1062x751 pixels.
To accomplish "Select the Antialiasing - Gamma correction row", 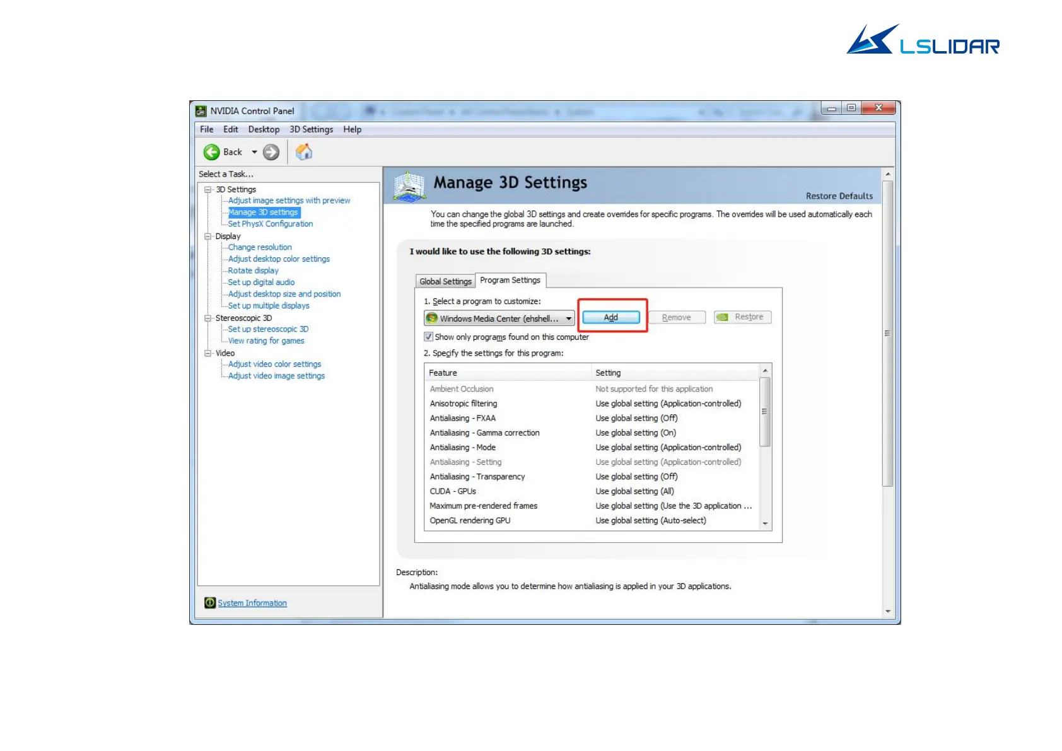I will click(x=592, y=433).
